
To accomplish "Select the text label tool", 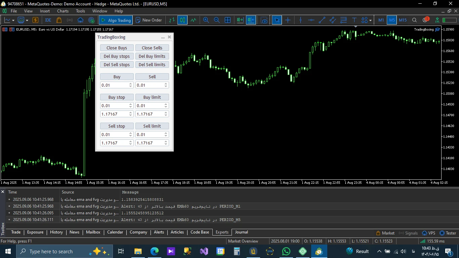I will click(354, 20).
